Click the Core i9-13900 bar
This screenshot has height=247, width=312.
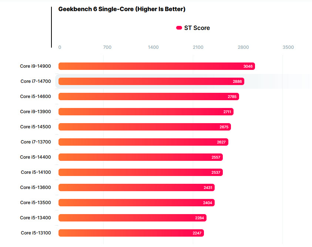[146, 112]
